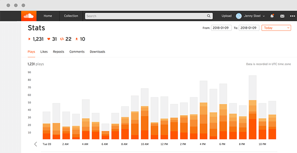The height and width of the screenshot is (153, 297).
Task: Click the search magnifier icon
Action: 209,16
